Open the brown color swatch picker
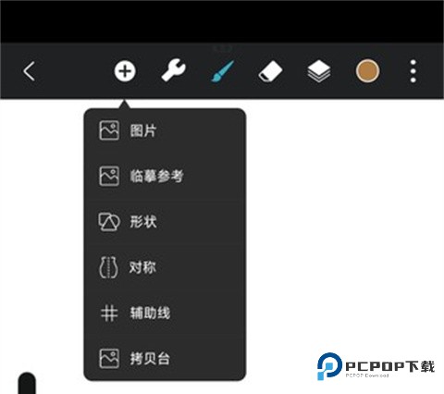The height and width of the screenshot is (394, 444). [367, 71]
